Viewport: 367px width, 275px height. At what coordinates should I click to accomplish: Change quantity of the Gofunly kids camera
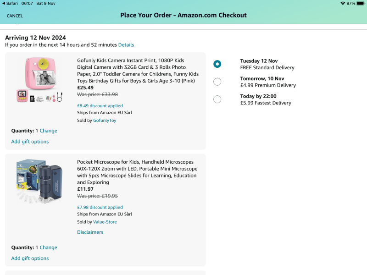(48, 131)
